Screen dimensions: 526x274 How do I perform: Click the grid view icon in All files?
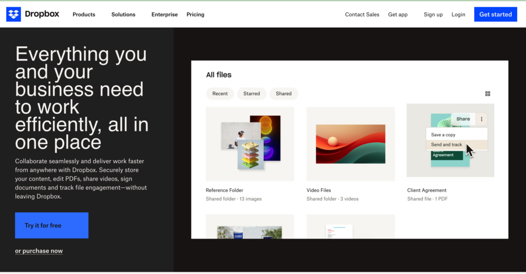click(488, 94)
